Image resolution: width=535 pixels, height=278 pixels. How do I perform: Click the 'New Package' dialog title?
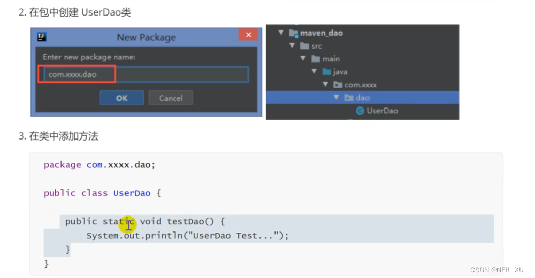pyautogui.click(x=146, y=37)
